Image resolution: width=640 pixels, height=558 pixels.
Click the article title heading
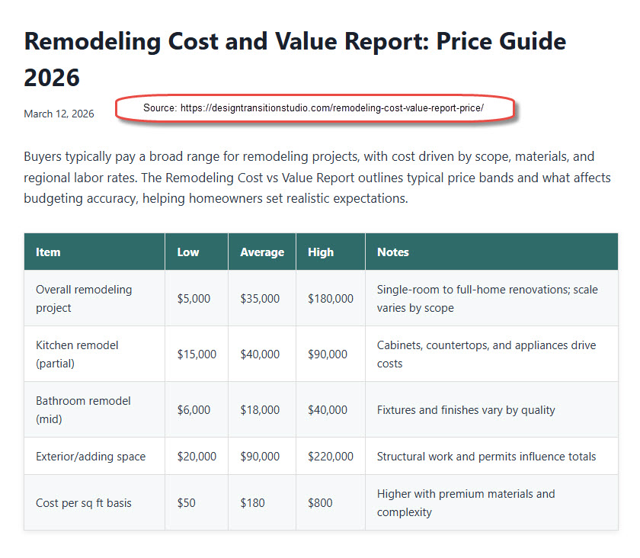tap(295, 59)
